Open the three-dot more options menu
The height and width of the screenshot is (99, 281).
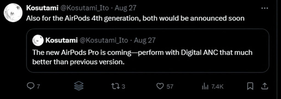pyautogui.click(x=265, y=8)
